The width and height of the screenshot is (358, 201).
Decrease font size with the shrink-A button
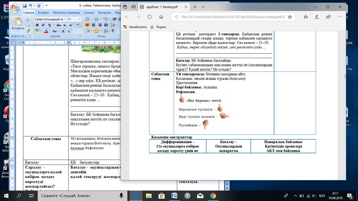pos(69,31)
